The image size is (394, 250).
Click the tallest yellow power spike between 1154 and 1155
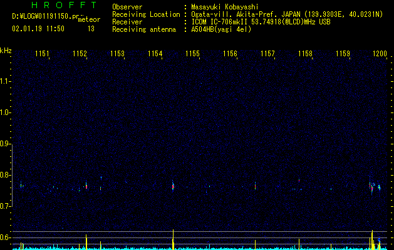[173, 239]
